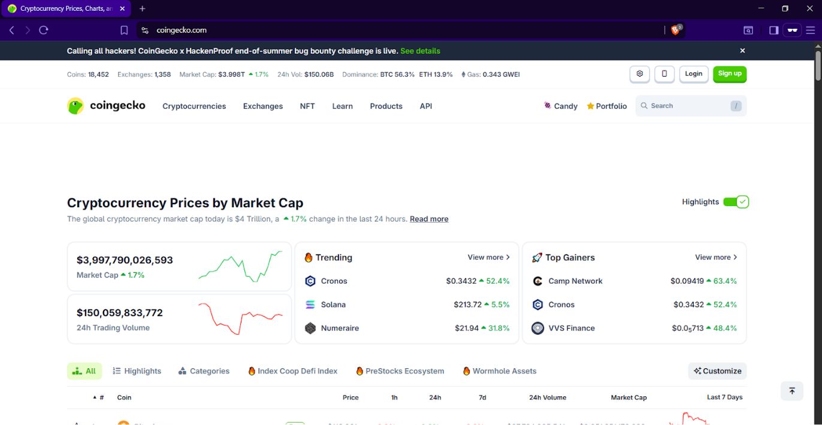Toggle the browser sidebar panel icon
The width and height of the screenshot is (822, 425).
pyautogui.click(x=773, y=30)
